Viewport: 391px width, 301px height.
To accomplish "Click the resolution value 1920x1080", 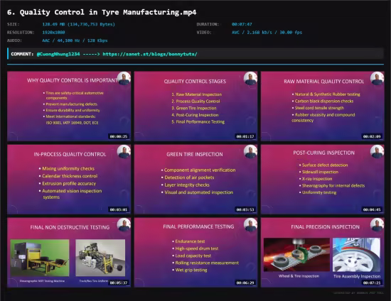I will click(53, 33).
